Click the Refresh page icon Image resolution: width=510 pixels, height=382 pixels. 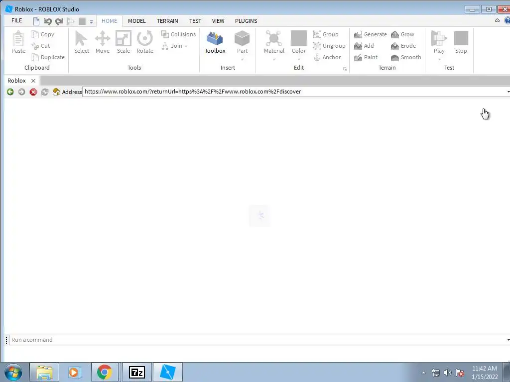tap(45, 92)
